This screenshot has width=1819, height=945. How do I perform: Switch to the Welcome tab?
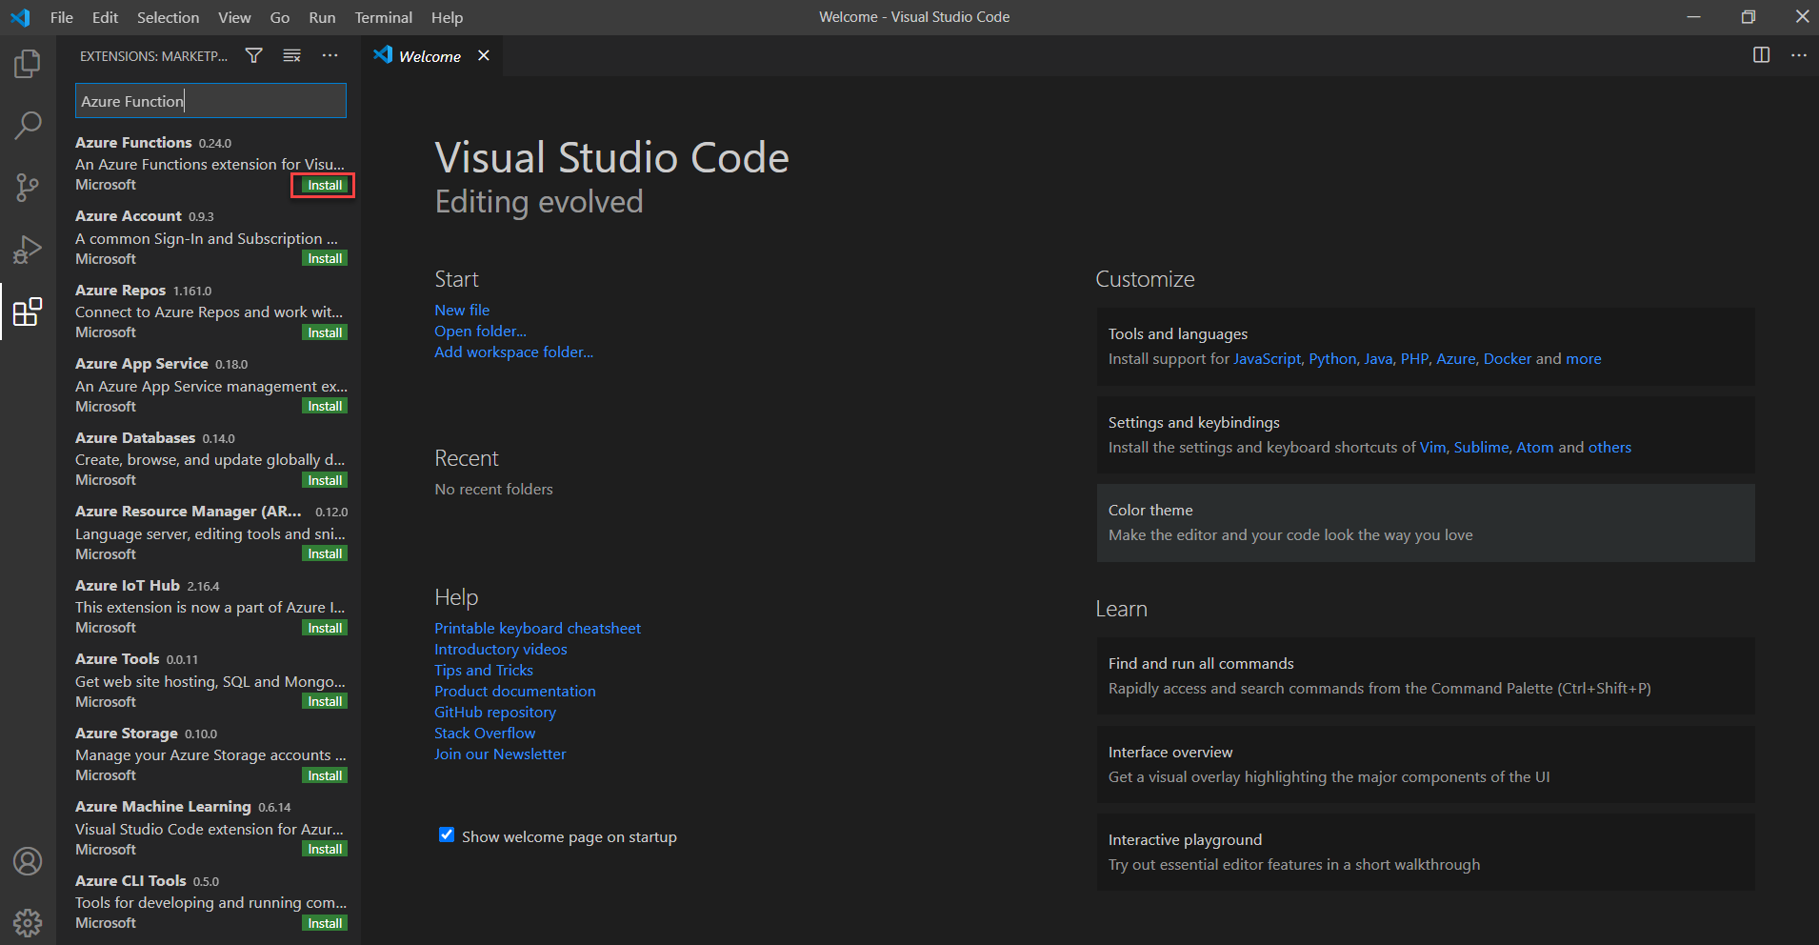click(x=430, y=56)
